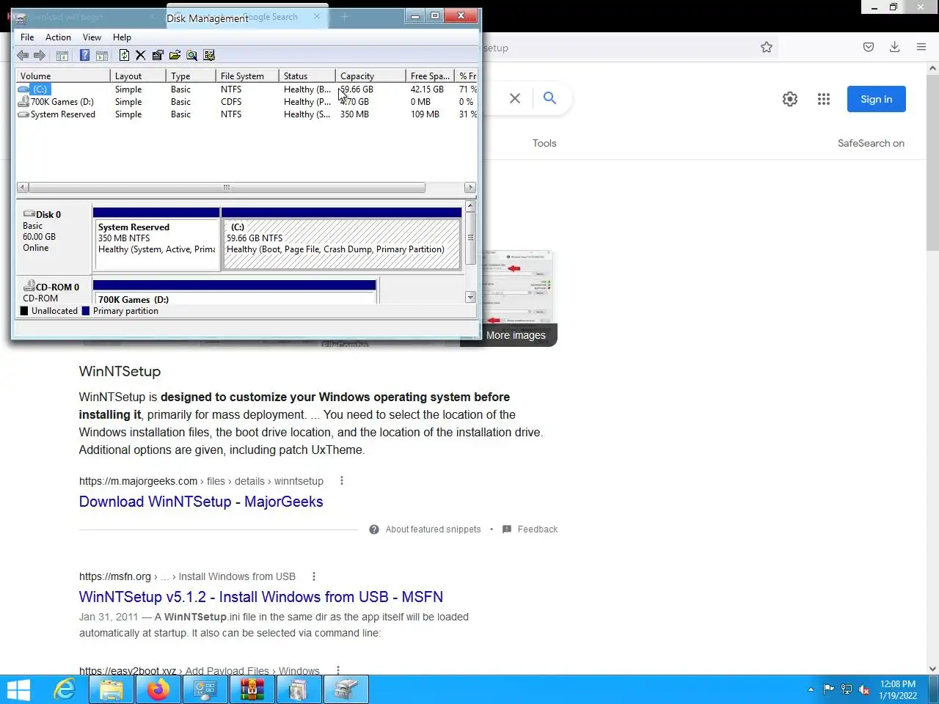Open three-dot options beside easy2boot.xyz URL
The width and height of the screenshot is (939, 704).
(x=338, y=670)
